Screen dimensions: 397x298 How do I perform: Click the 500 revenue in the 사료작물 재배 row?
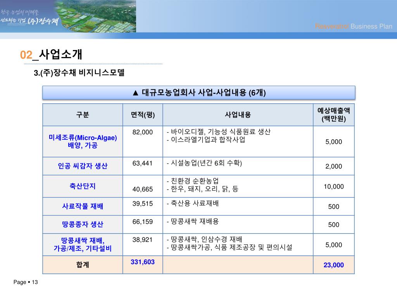coord(333,206)
